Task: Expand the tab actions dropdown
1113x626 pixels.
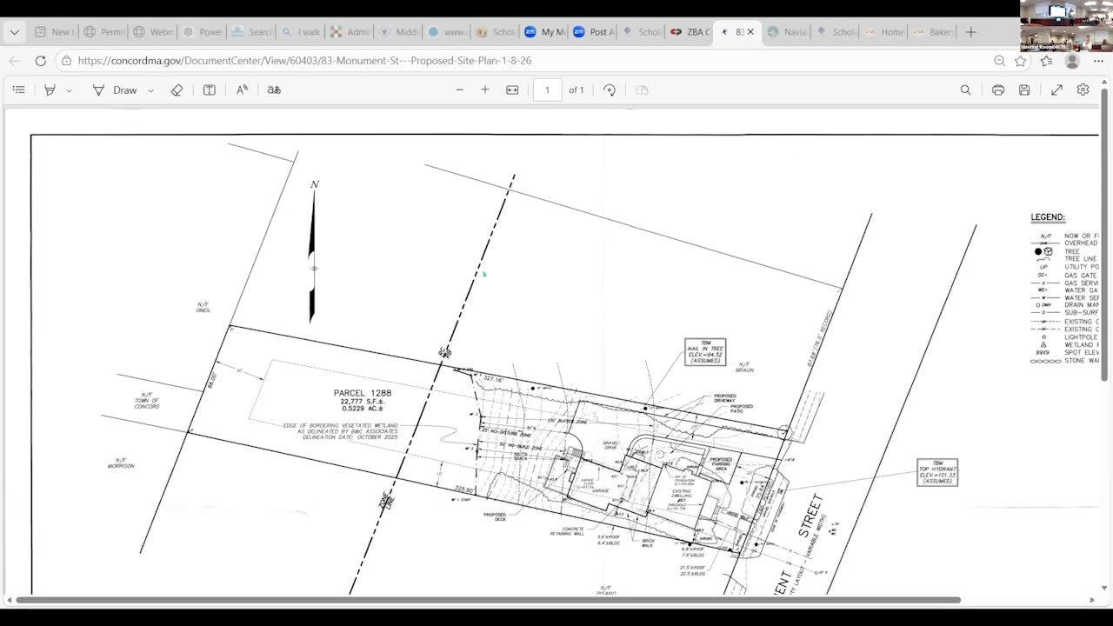Action: tap(15, 32)
